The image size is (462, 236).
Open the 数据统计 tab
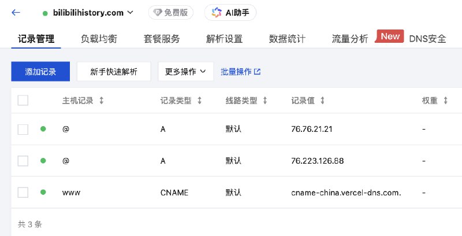287,39
